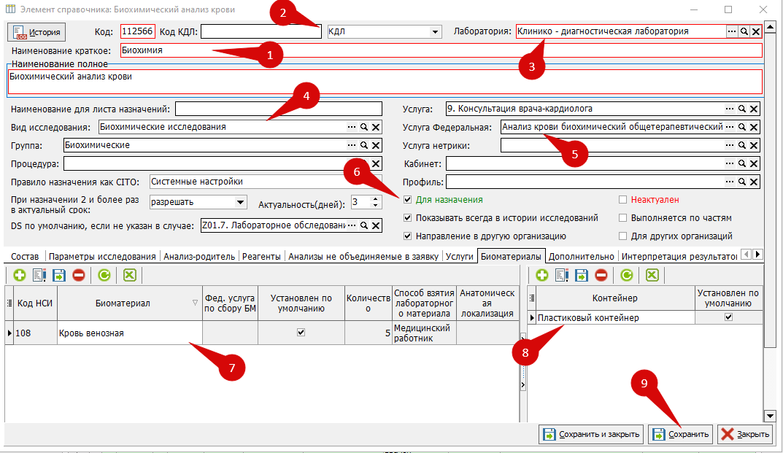
Task: Expand the разрешать dropdown
Action: (x=240, y=202)
